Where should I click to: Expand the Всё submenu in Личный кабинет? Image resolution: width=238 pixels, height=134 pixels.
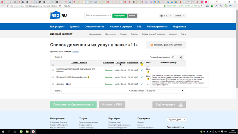coord(183,34)
